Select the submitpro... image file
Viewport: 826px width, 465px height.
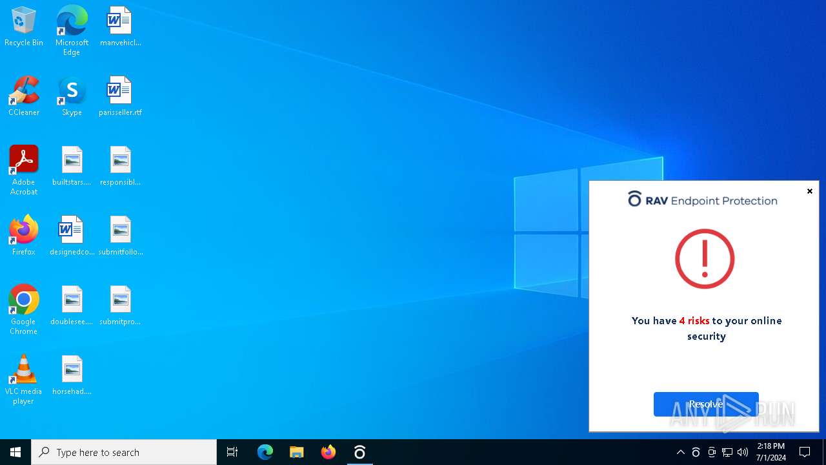[120, 306]
